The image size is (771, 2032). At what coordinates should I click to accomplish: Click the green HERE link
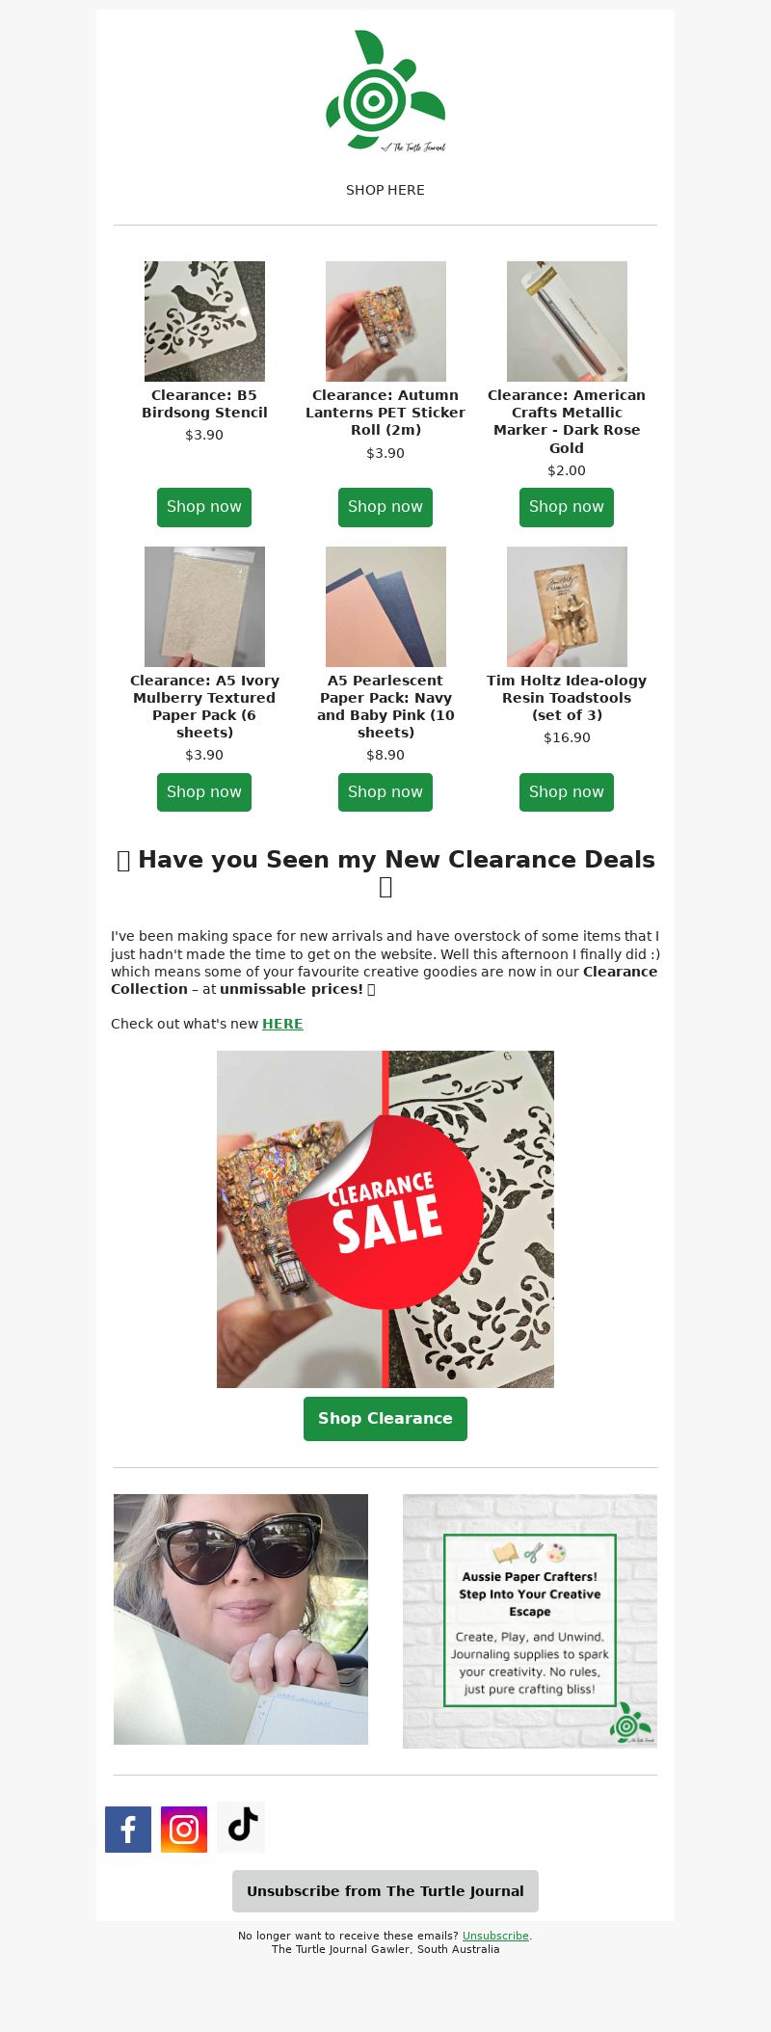coord(282,1024)
